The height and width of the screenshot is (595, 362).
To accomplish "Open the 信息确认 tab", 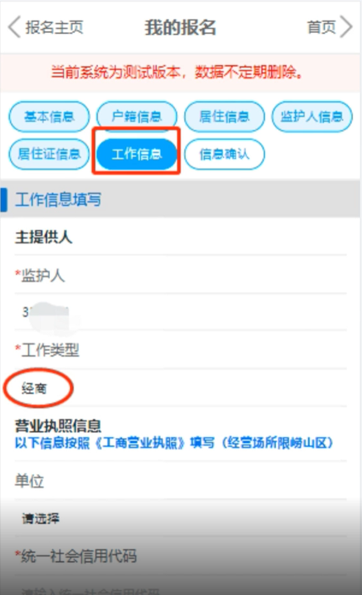I will [225, 154].
